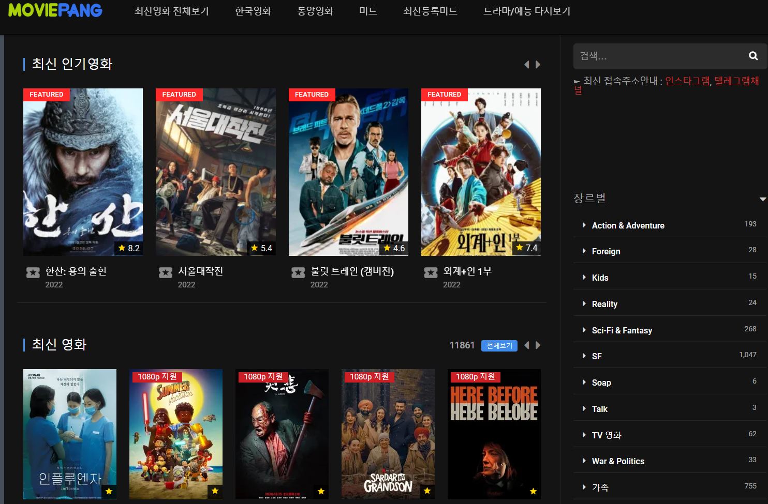Click the MOVIEPANG logo
Image resolution: width=768 pixels, height=504 pixels.
(55, 10)
